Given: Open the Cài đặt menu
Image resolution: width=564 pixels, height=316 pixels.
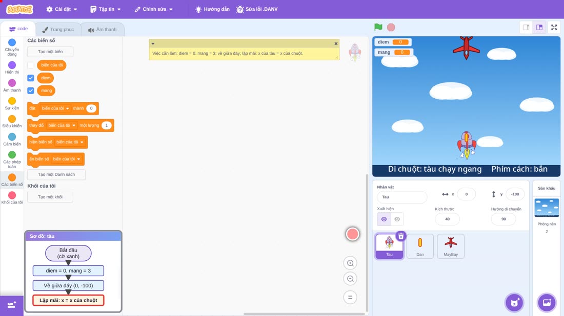Looking at the screenshot, I should pos(62,9).
